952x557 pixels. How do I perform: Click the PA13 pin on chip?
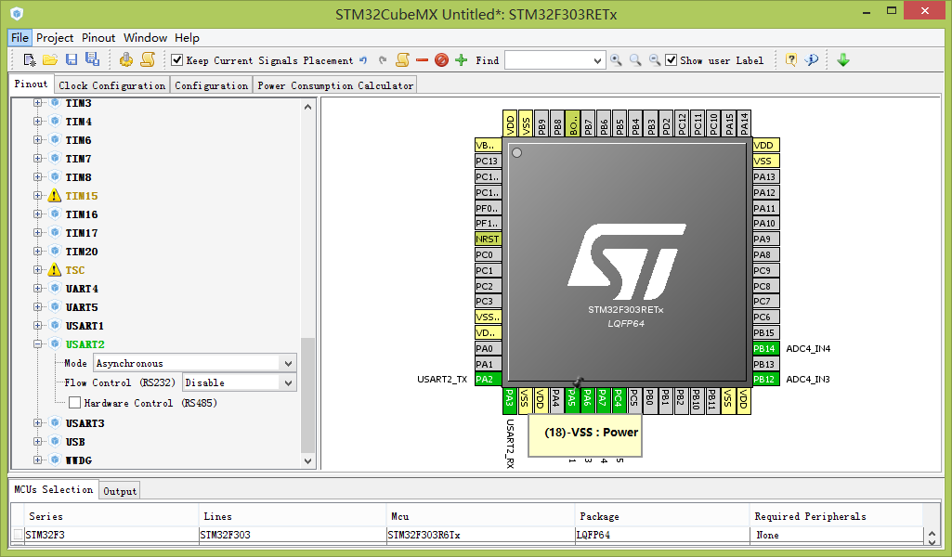tap(765, 176)
